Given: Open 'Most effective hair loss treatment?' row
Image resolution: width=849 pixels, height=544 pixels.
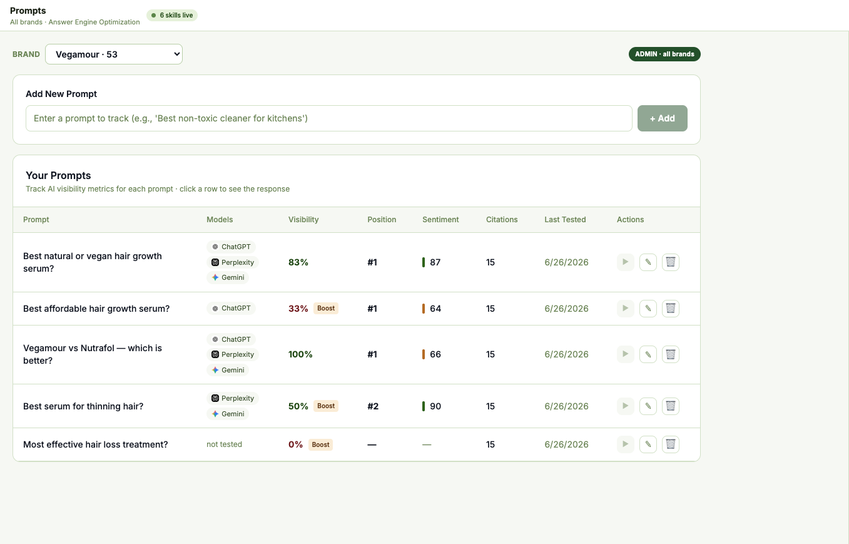Looking at the screenshot, I should [357, 444].
